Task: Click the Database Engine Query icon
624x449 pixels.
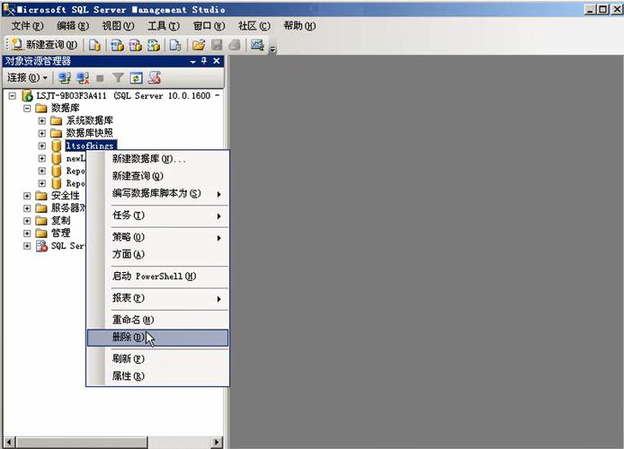Action: 94,45
